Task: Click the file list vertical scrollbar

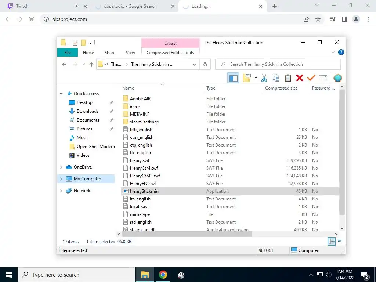Action: coord(342,152)
